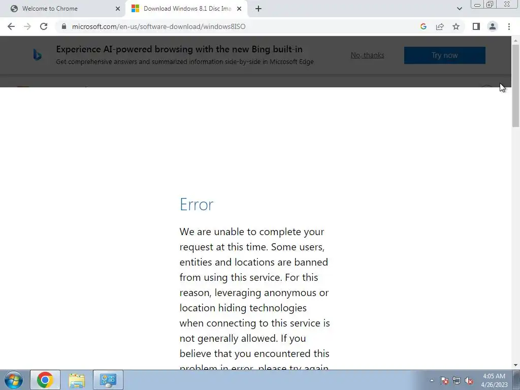
Task: Open the Windows Start menu
Action: (x=14, y=380)
